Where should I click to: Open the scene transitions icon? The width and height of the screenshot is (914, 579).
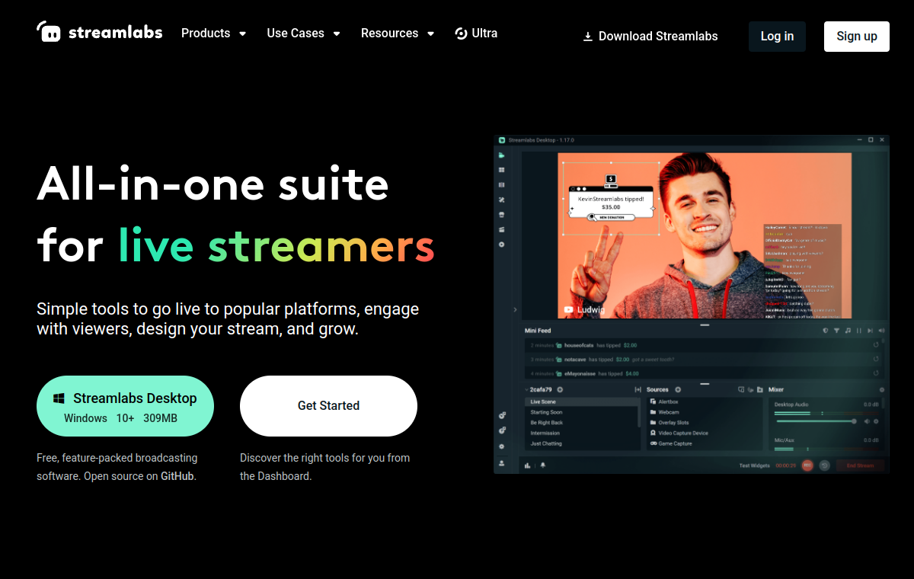coord(638,390)
